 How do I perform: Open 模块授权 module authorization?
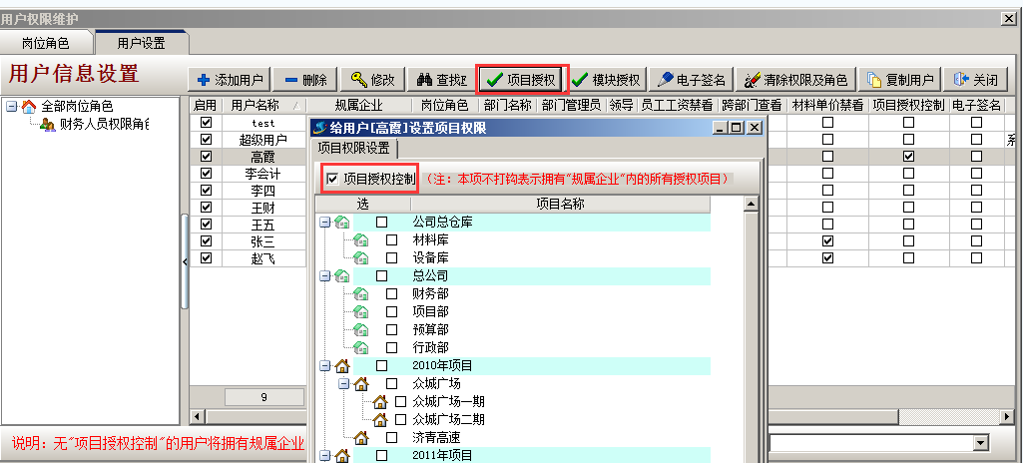pyautogui.click(x=607, y=80)
